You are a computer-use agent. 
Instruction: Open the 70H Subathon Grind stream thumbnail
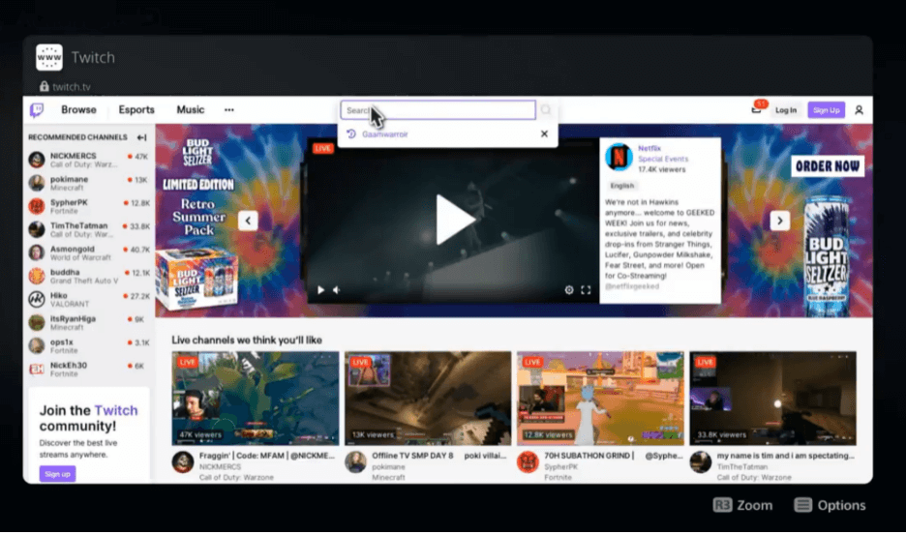coord(600,399)
